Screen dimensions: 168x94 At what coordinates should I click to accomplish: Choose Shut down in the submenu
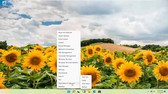pyautogui.click(x=86, y=84)
